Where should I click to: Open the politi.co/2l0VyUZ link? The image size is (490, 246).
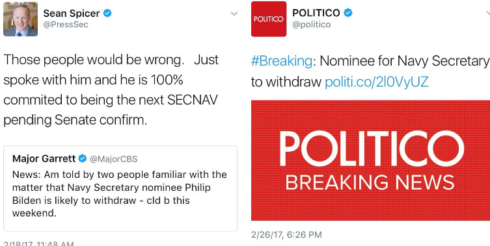(376, 82)
